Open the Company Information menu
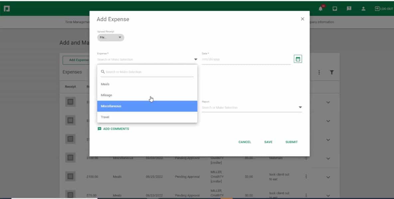Viewport: 394px width, 199px height. click(x=321, y=22)
